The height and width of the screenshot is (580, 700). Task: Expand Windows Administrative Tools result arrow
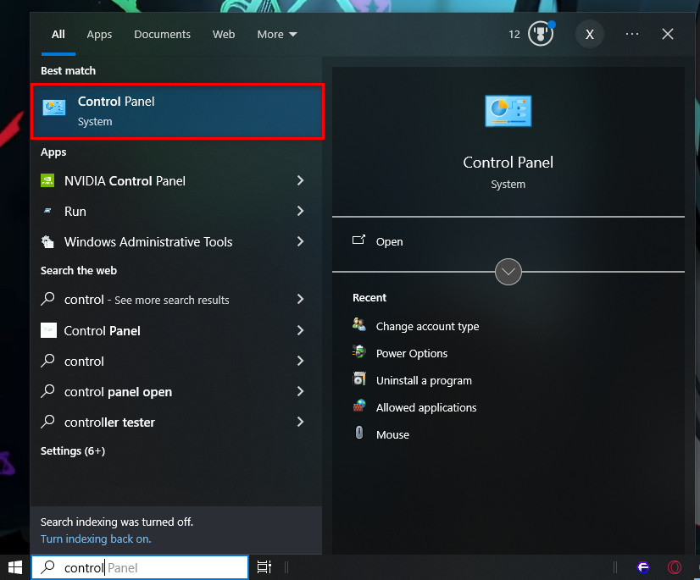(x=300, y=241)
